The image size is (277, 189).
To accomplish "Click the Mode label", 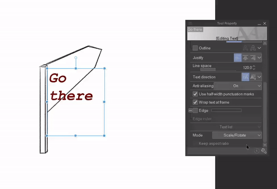I will coord(198,135).
